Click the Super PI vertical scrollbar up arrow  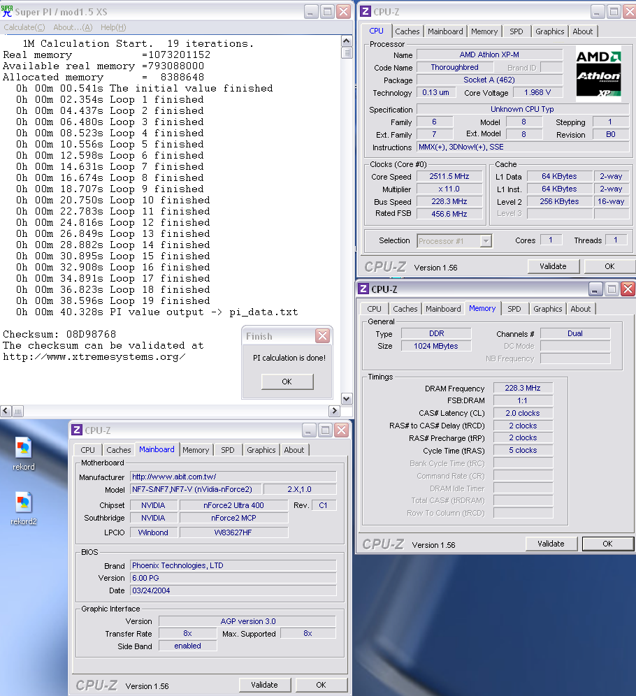(x=347, y=41)
